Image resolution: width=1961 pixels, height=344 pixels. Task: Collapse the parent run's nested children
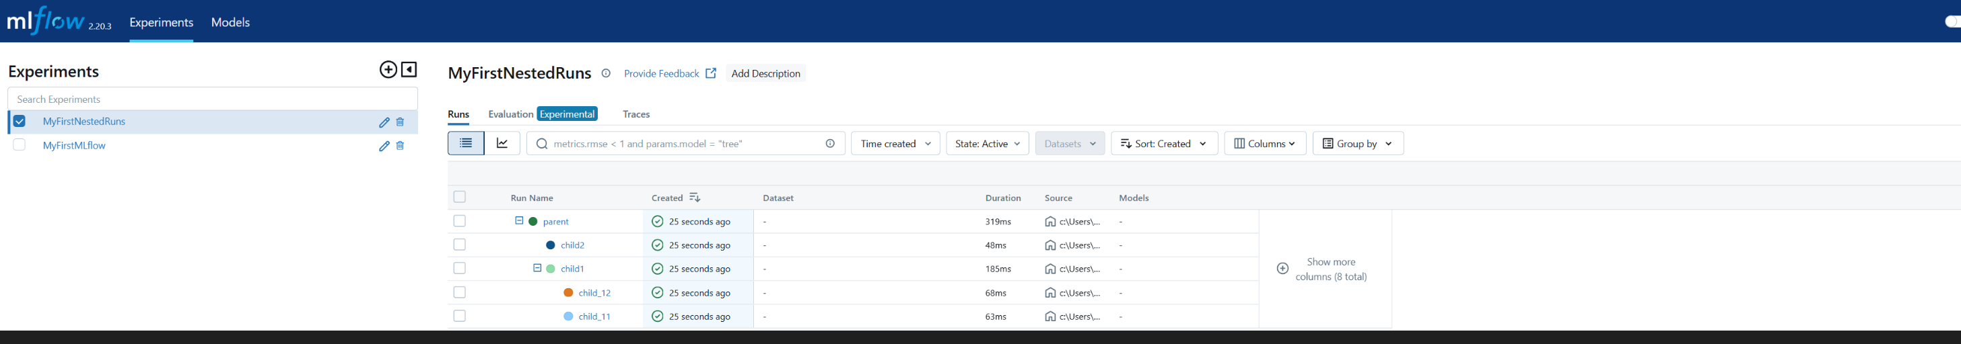pyautogui.click(x=519, y=221)
